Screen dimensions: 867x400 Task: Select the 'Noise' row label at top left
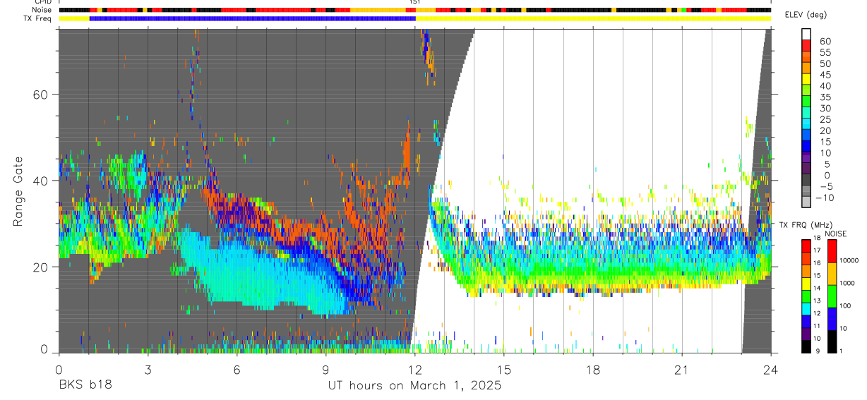(42, 10)
